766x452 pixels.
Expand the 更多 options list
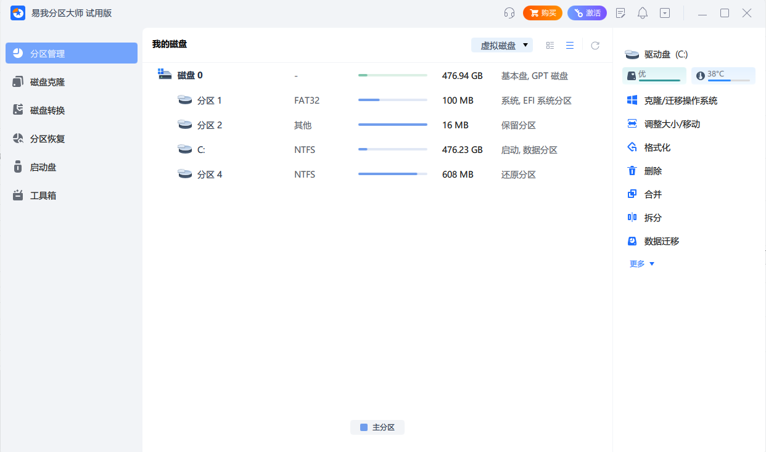coord(640,263)
